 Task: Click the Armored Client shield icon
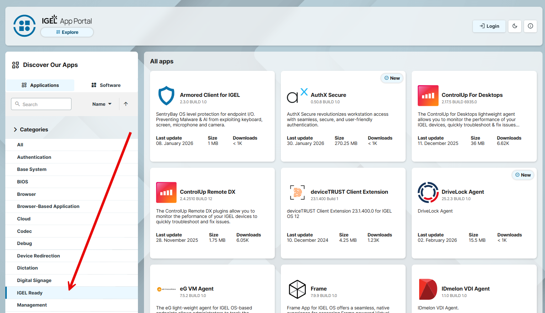[x=166, y=96]
